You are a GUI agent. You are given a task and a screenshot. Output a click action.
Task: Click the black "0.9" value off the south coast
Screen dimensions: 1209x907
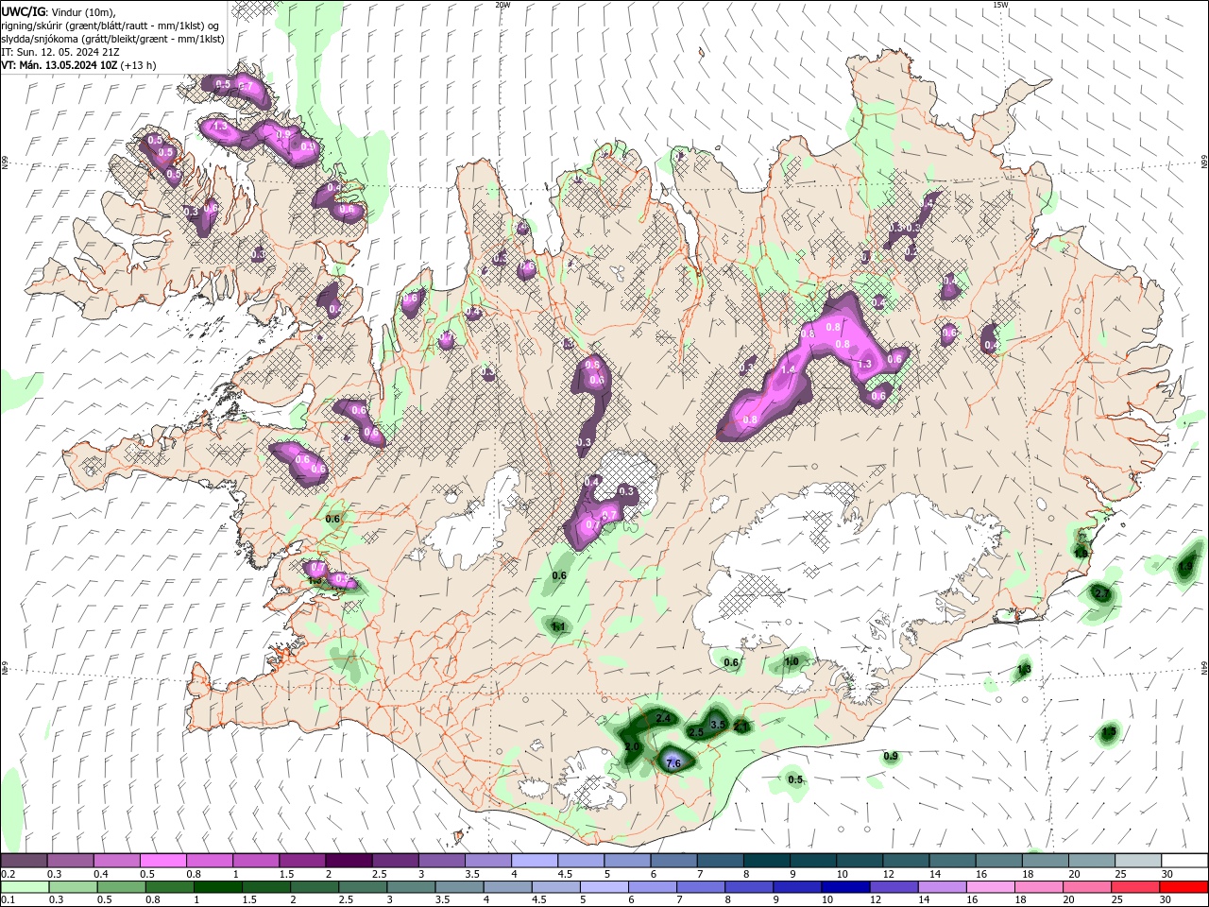(891, 756)
